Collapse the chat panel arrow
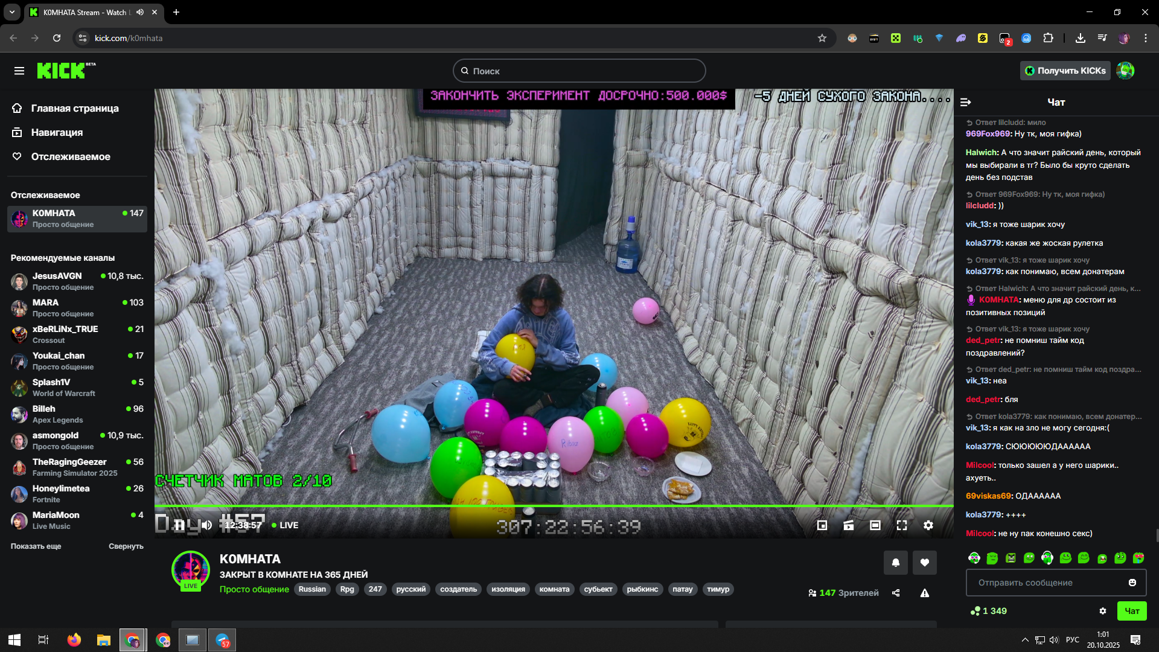Image resolution: width=1159 pixels, height=652 pixels. click(966, 102)
